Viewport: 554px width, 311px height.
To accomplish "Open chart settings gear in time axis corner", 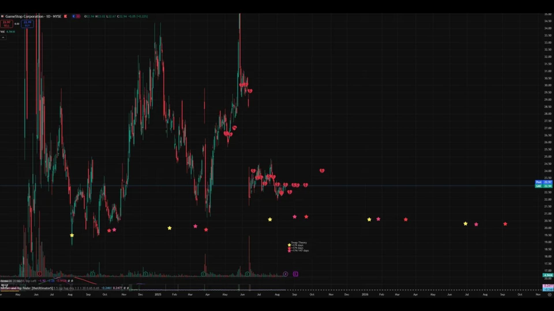I will 549,295.
